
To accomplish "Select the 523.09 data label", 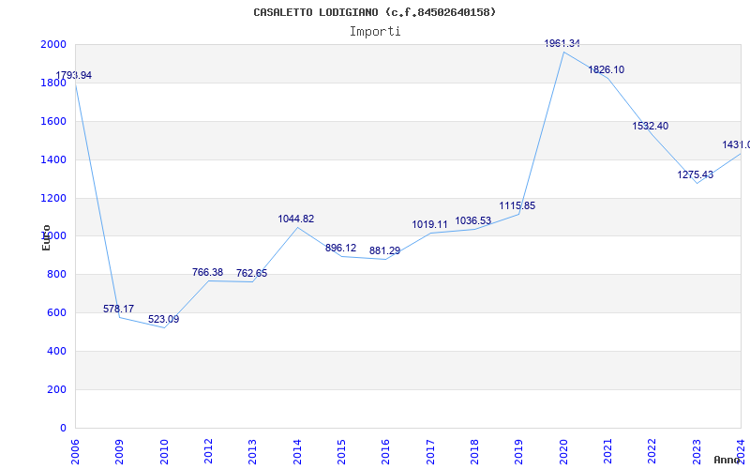I will coord(163,320).
